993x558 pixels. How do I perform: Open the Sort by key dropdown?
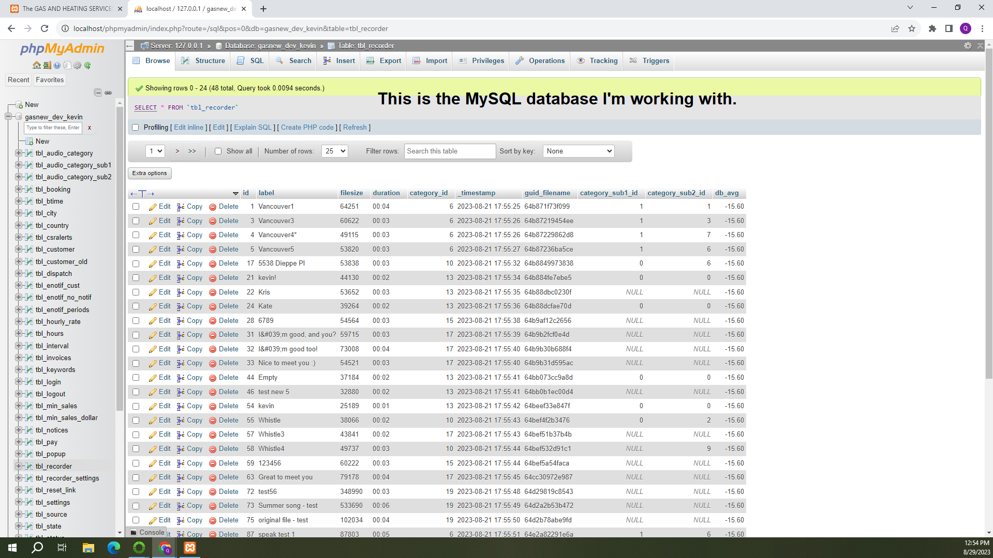579,151
